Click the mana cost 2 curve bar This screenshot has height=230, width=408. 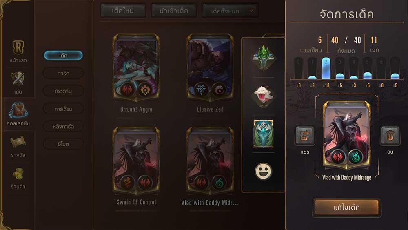pos(326,68)
